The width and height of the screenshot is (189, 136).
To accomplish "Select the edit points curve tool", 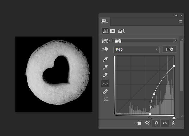I will click(x=105, y=84).
